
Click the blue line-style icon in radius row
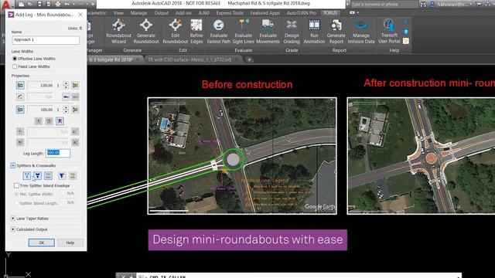click(x=66, y=97)
